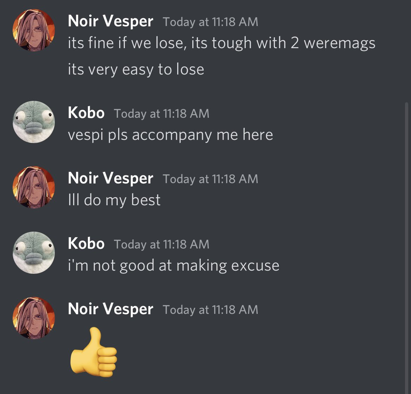This screenshot has height=394, width=411.
Task: Click timestamp on first Noir Vesper message
Action: tap(210, 22)
